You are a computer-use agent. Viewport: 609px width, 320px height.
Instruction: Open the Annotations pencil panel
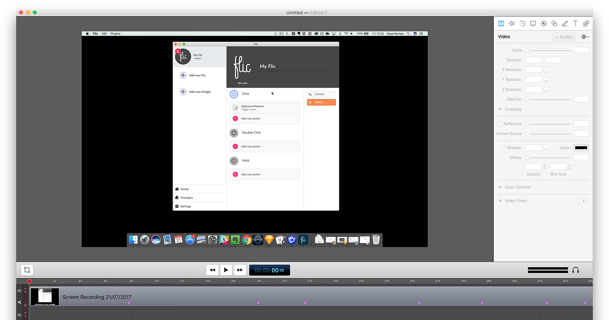tap(565, 23)
